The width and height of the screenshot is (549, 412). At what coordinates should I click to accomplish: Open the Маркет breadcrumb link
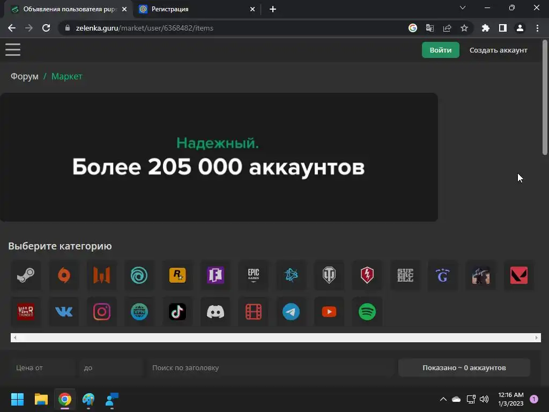(67, 76)
